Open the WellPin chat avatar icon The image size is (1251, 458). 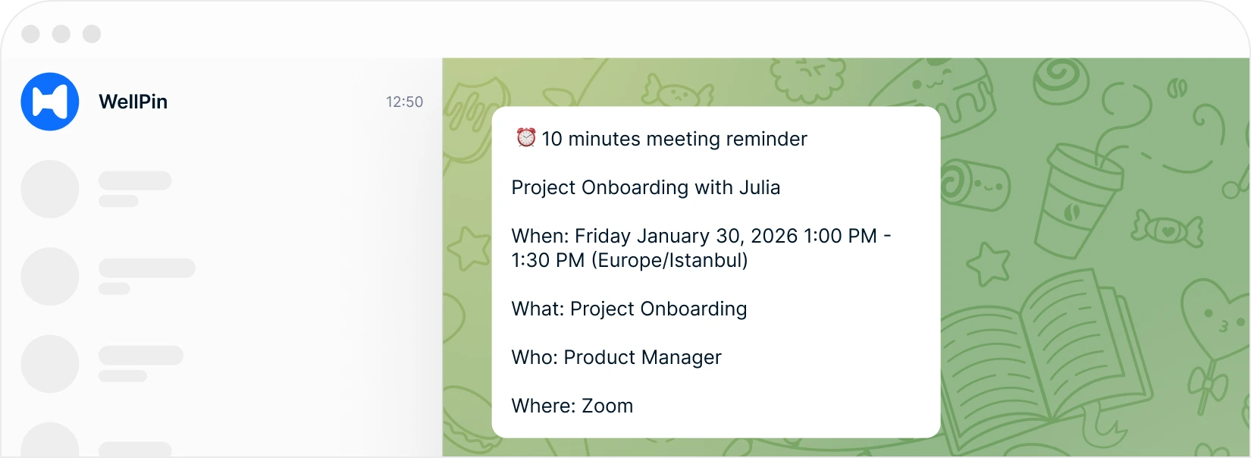tap(50, 102)
